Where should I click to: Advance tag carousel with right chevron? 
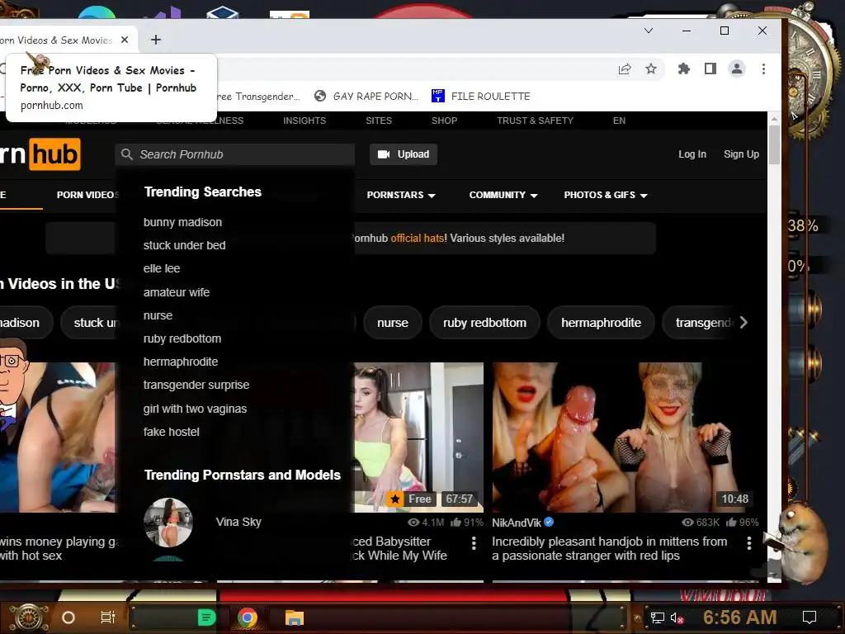[744, 323]
